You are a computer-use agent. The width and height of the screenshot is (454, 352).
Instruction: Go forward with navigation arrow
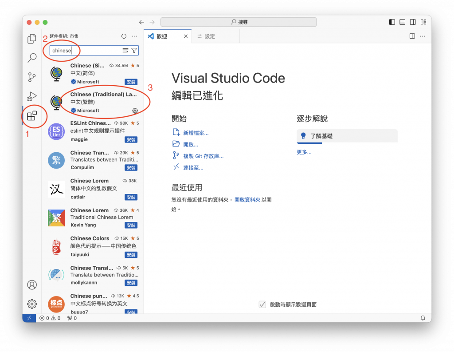tap(152, 22)
